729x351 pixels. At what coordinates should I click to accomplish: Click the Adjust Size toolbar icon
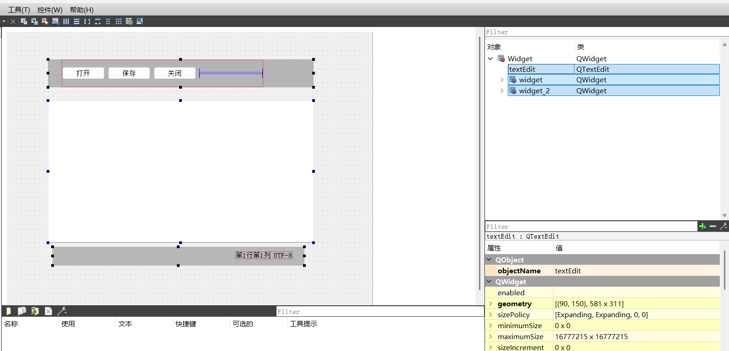point(140,21)
